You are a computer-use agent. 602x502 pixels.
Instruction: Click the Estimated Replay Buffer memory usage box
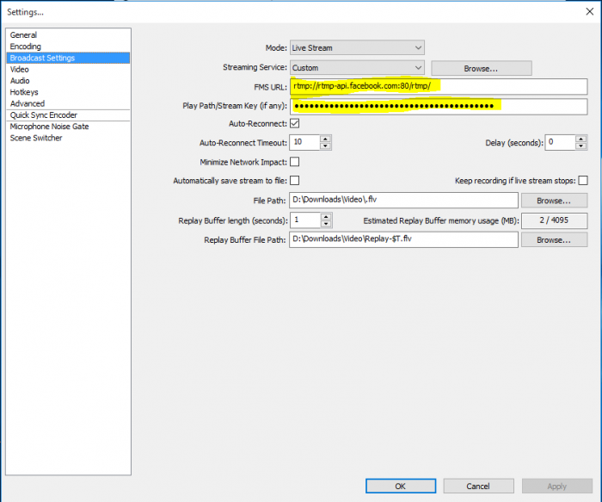click(554, 220)
